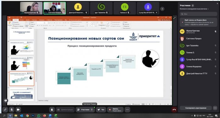The width and height of the screenshot is (220, 118).
Task: Switch to Дизайн ribbon tab
Action: [x=28, y=20]
